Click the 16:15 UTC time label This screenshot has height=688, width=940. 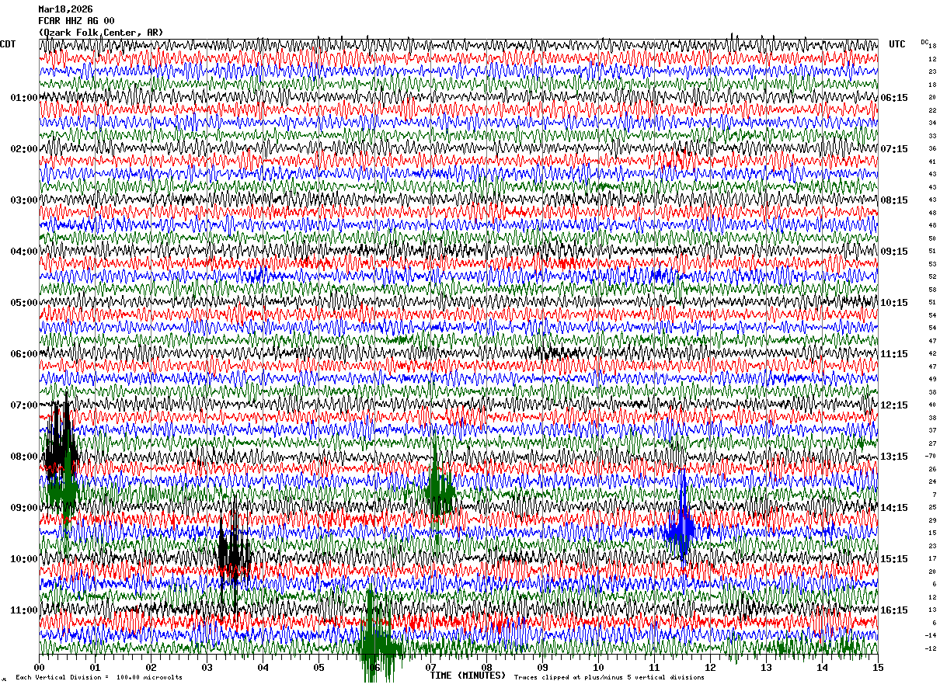pos(894,610)
